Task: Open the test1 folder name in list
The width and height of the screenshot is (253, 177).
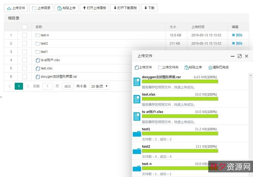Action: [44, 52]
